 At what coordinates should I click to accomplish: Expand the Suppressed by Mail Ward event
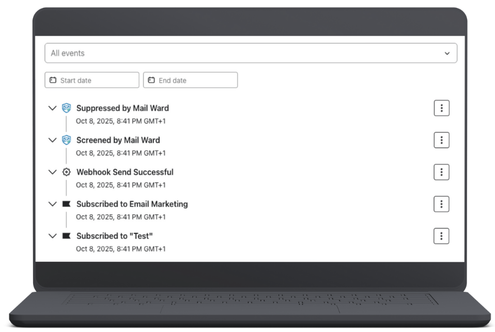click(x=52, y=108)
